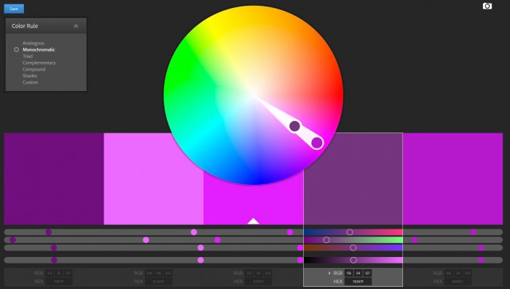This screenshot has height=289, width=510.
Task: Click second-row slider dot under rightmost violet swatch
Action: point(415,240)
